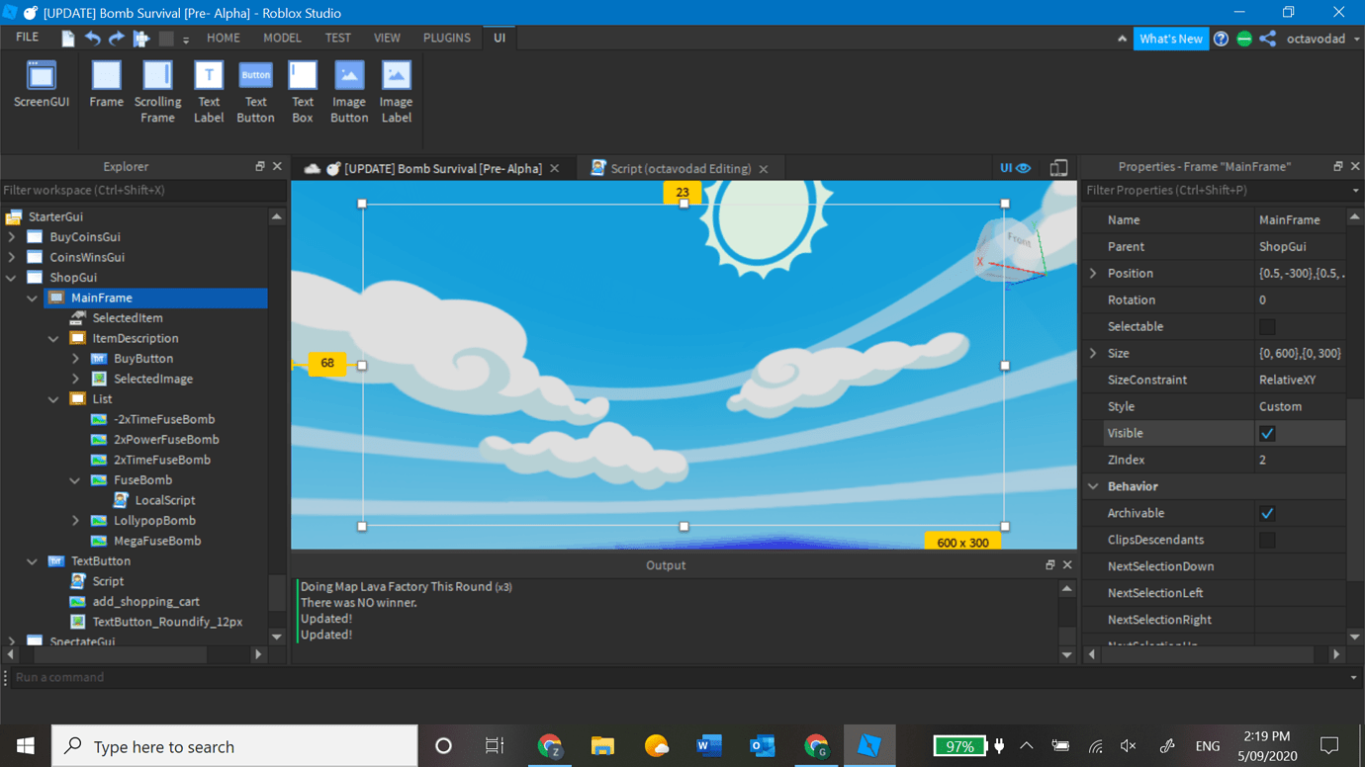The image size is (1365, 767).
Task: Collapse the ShopGui tree node
Action: [12, 278]
